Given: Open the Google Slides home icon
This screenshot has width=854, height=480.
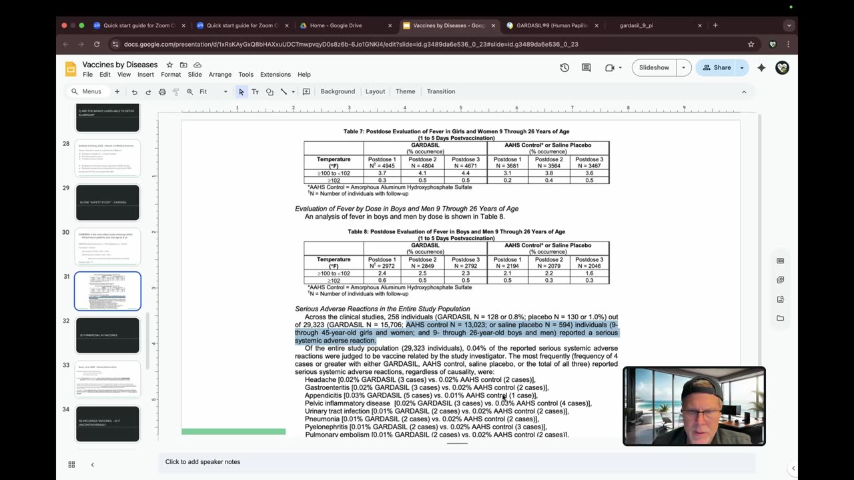Looking at the screenshot, I should (71, 68).
